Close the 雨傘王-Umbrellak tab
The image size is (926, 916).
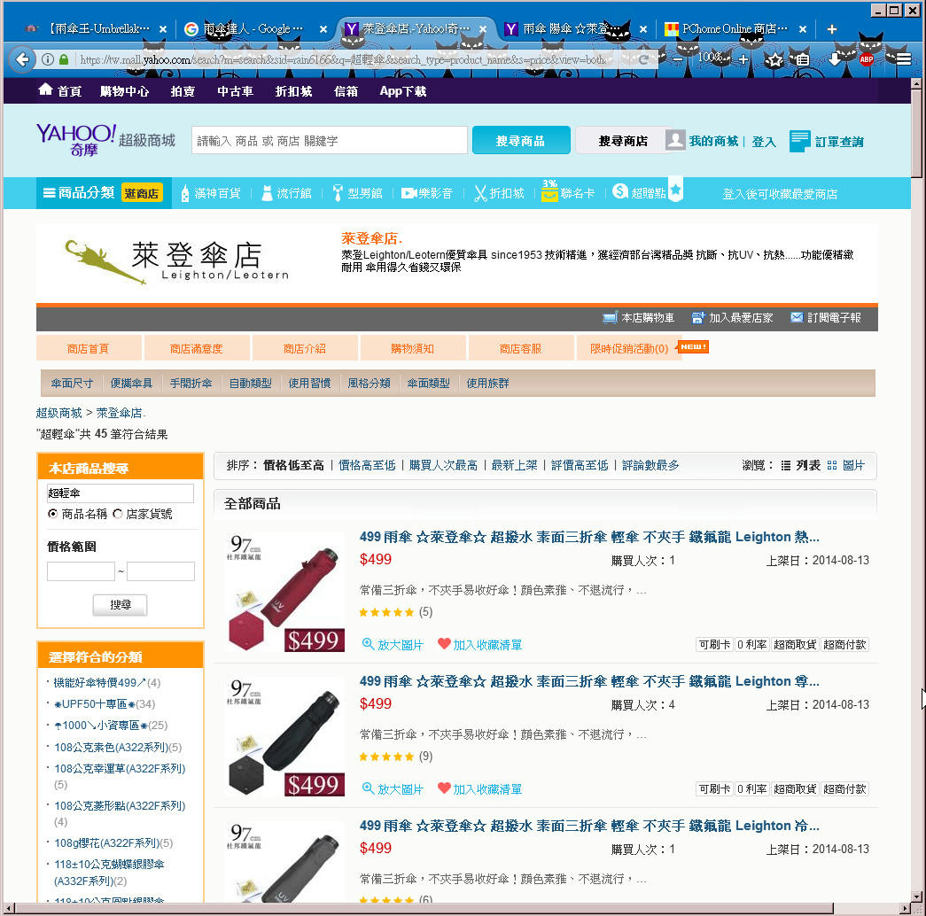pos(163,29)
